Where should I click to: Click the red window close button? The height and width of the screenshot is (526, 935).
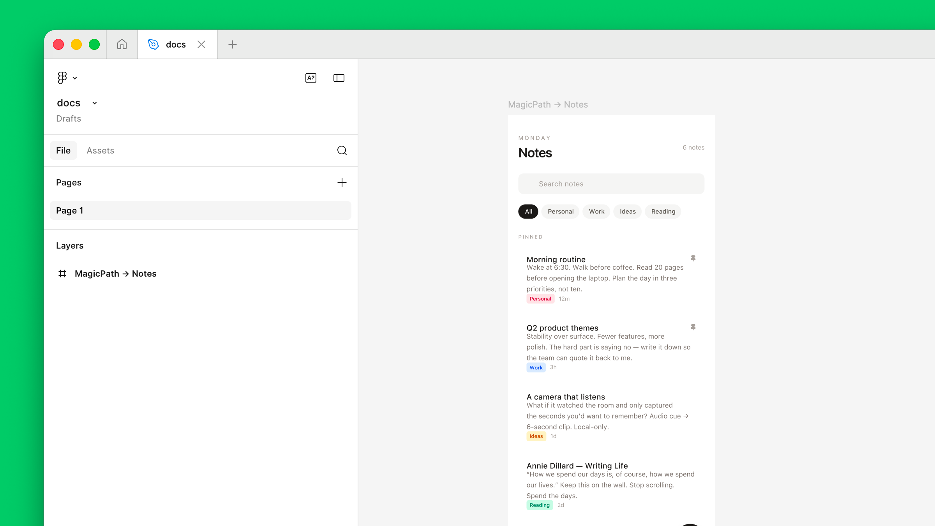tap(58, 44)
